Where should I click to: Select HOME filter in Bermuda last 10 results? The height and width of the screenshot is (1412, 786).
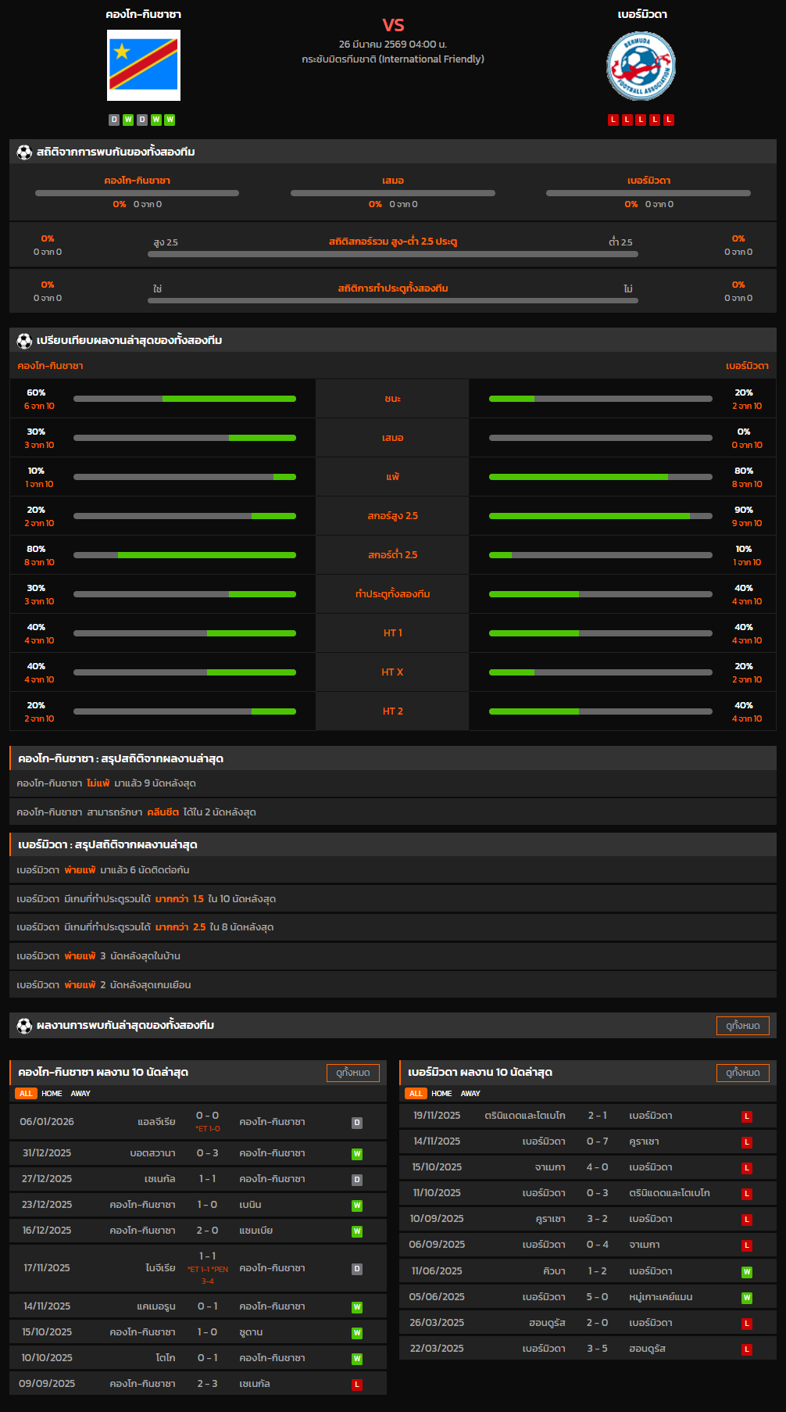[x=441, y=1094]
